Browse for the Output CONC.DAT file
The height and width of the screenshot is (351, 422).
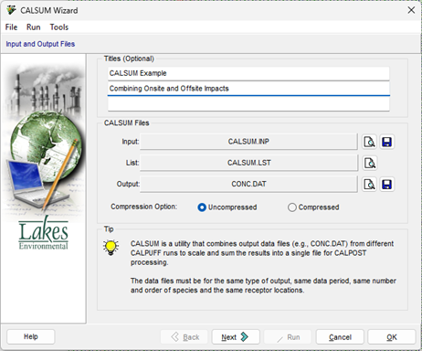[369, 185]
